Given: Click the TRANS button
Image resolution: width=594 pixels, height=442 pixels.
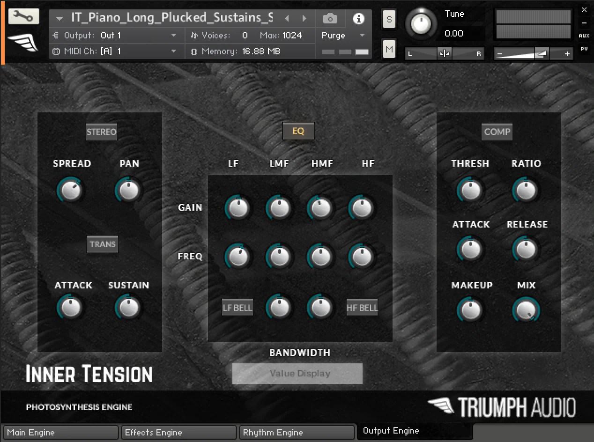Looking at the screenshot, I should pyautogui.click(x=103, y=244).
